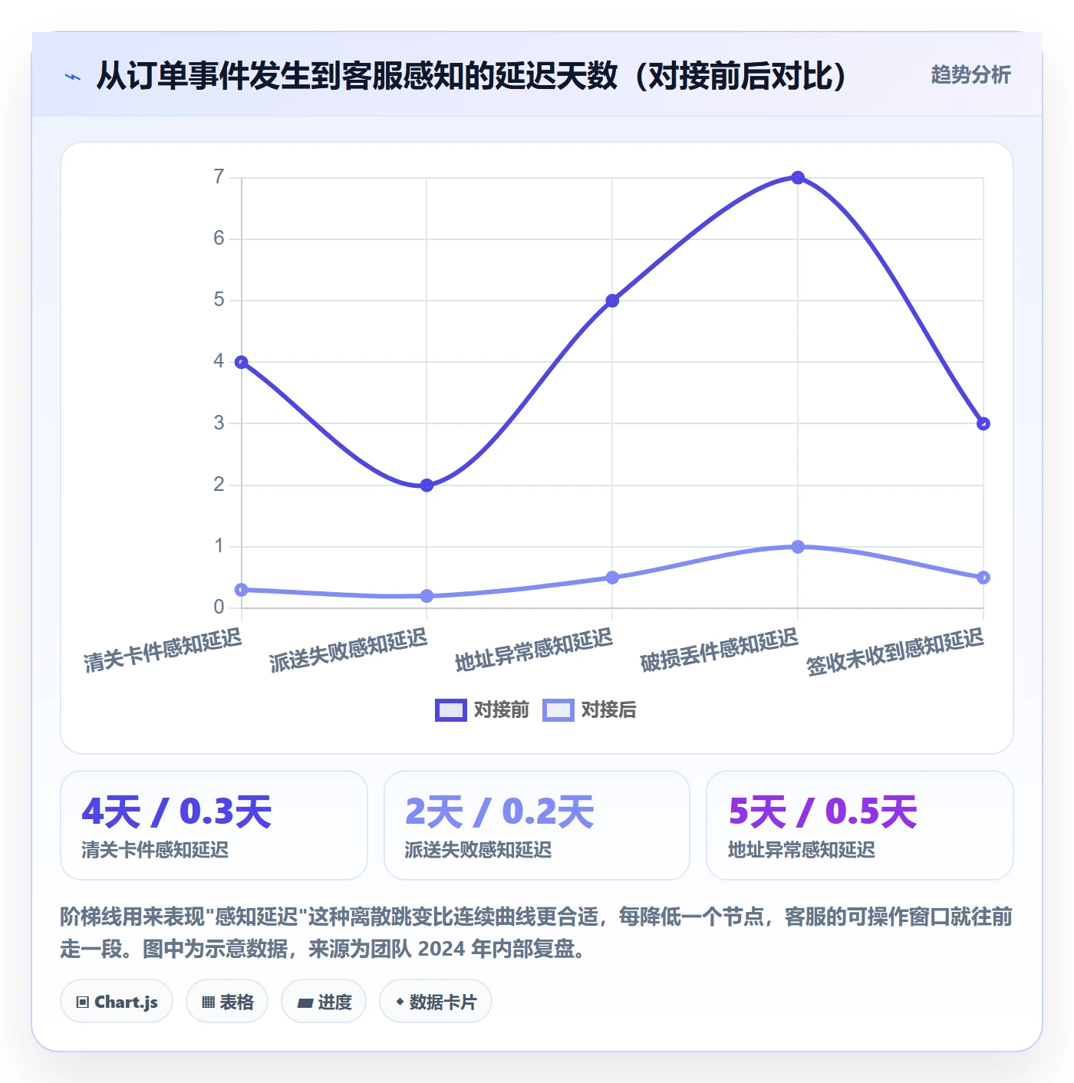
Task: Click y-axis value 7
Action: (219, 177)
